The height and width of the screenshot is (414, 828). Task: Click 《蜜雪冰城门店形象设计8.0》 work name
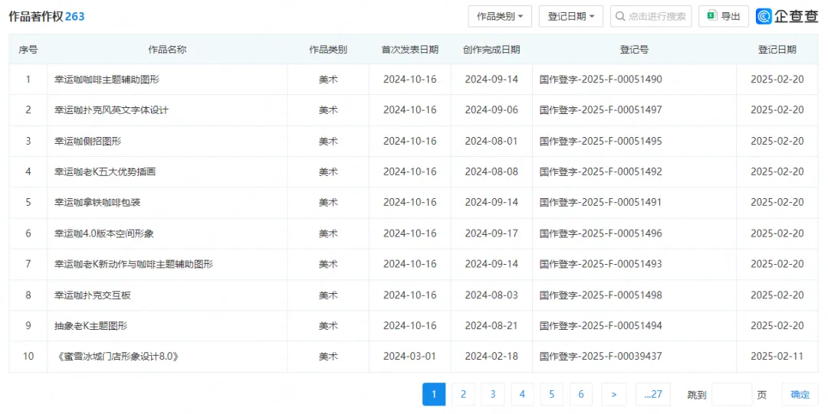coord(117,356)
